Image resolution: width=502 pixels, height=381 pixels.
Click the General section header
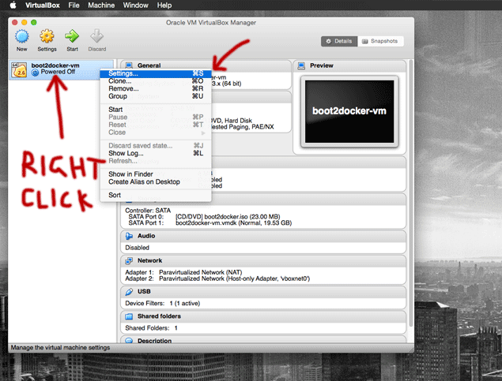(206, 65)
